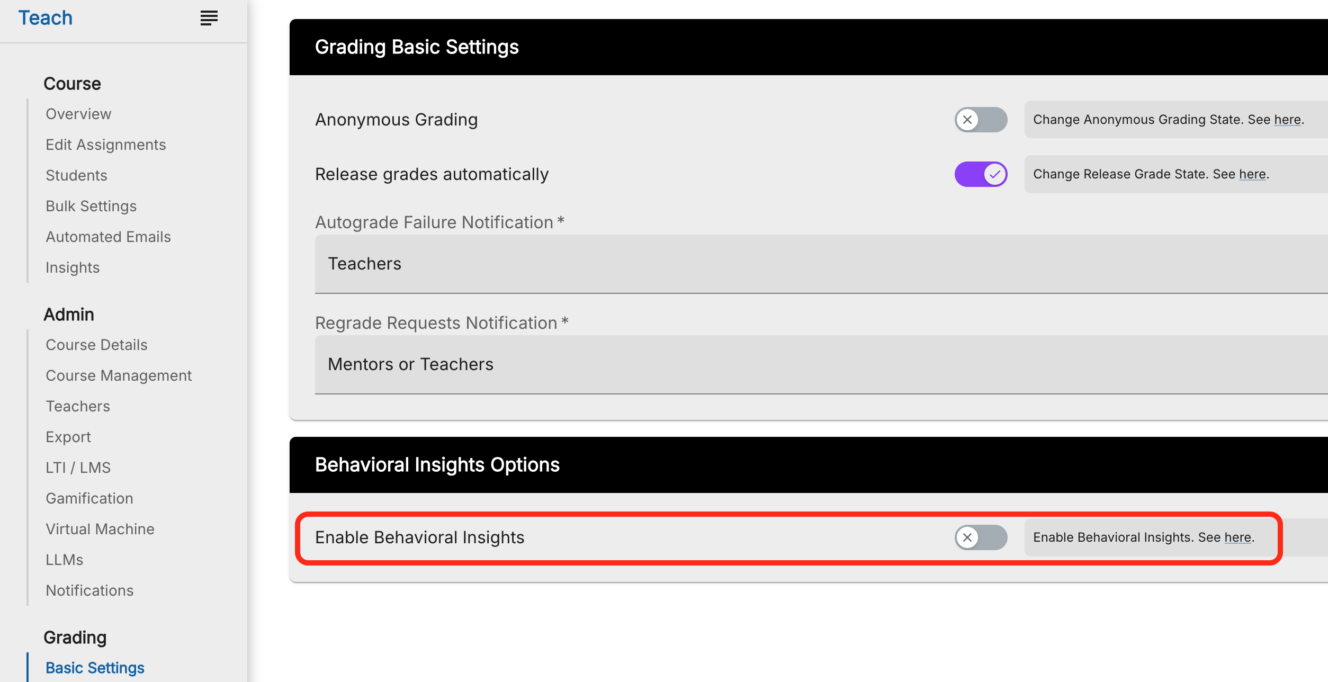Viewport: 1328px width, 682px height.
Task: Click the Autograde Failure Notification field label
Action: pyautogui.click(x=440, y=222)
